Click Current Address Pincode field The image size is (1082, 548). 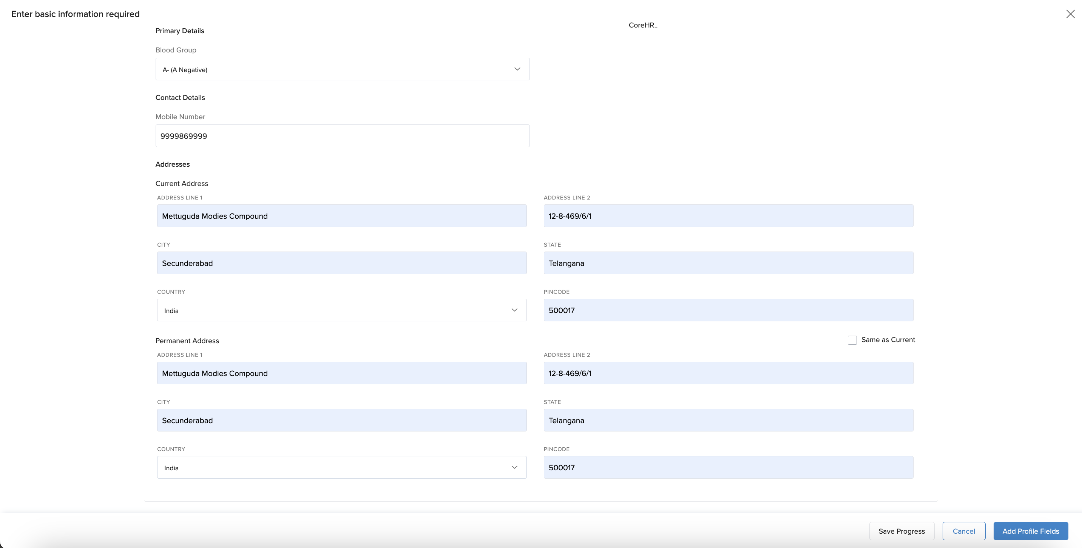coord(728,310)
